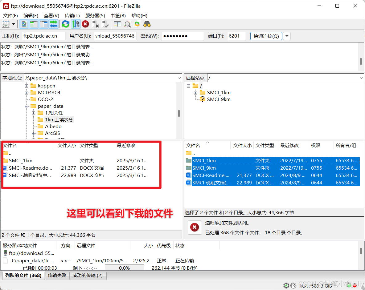Screen dimensions: 365x290
Task: Click the refresh file lists icon
Action: 66,24
